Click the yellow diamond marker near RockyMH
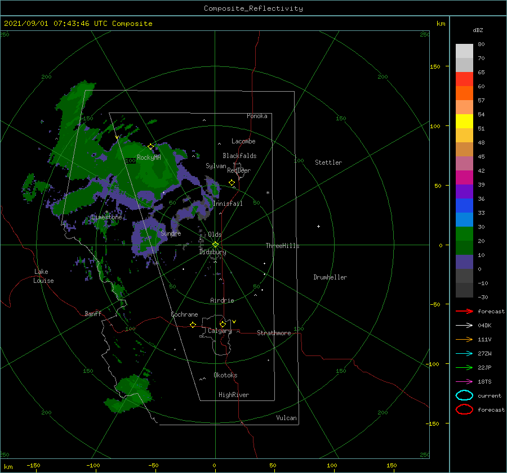Screen dimensions: 507x473 point(150,147)
